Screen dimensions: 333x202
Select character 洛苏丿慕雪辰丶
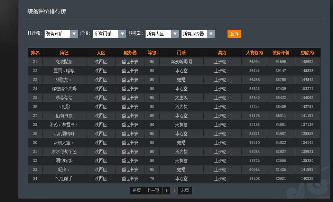(64, 125)
